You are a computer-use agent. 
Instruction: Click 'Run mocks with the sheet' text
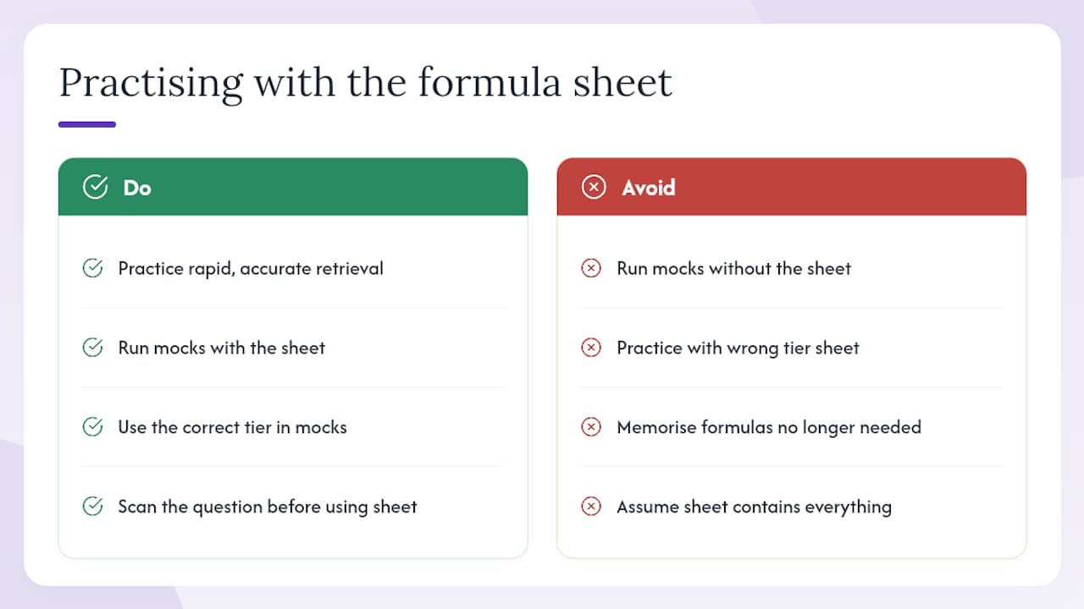tap(222, 348)
